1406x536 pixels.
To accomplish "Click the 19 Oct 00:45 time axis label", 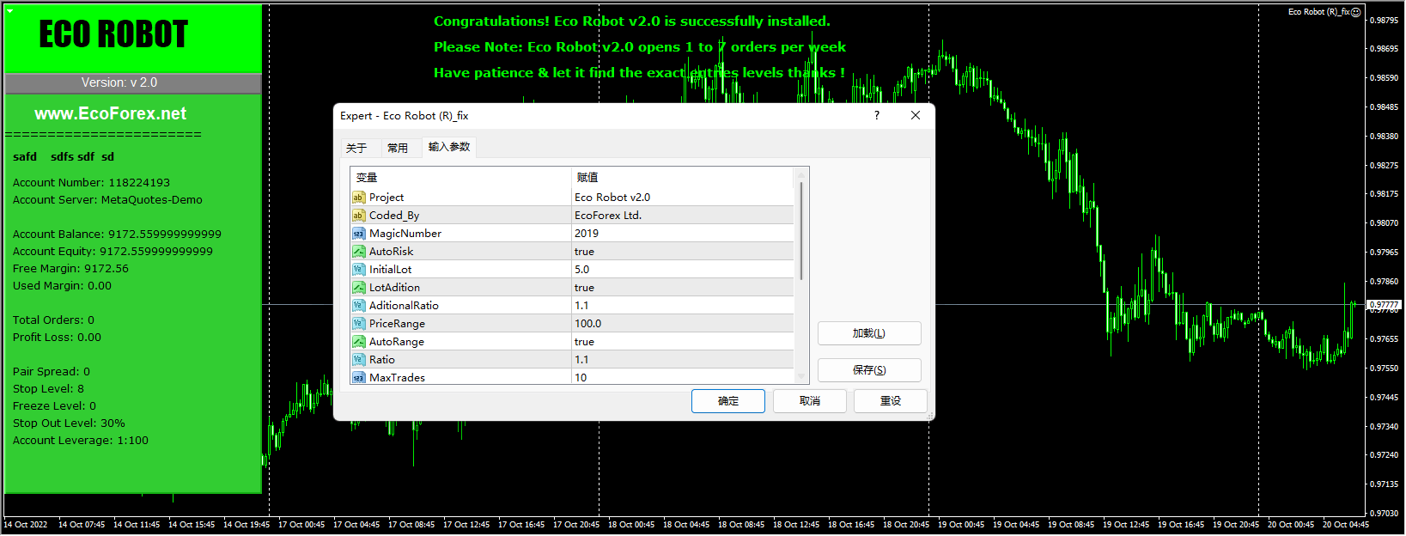I will click(961, 525).
